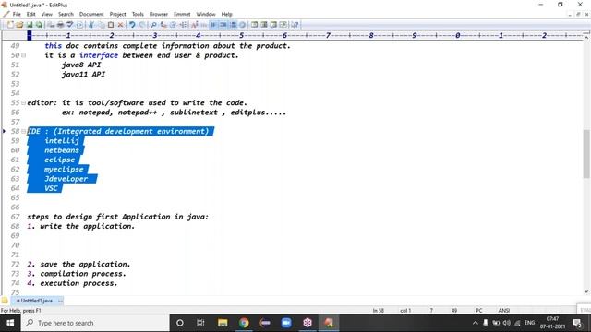591x332 pixels.
Task: Open Zoom from the taskbar
Action: (x=286, y=323)
